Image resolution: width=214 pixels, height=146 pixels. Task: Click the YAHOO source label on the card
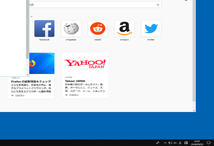(x=69, y=77)
